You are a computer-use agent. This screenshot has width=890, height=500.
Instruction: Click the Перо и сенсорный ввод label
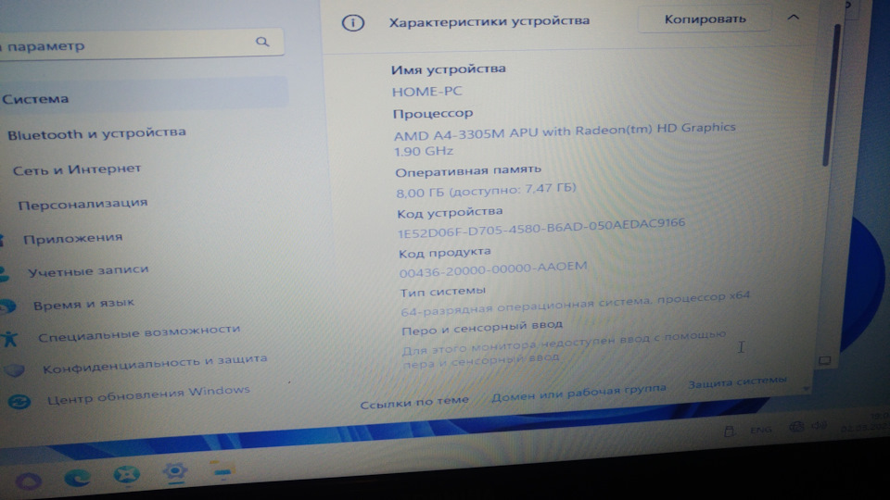[x=482, y=327]
